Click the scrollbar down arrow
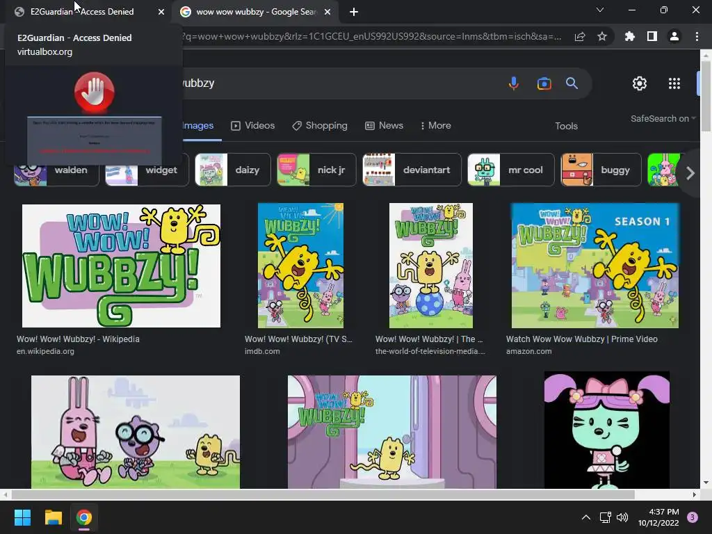This screenshot has width=712, height=534. point(706,483)
